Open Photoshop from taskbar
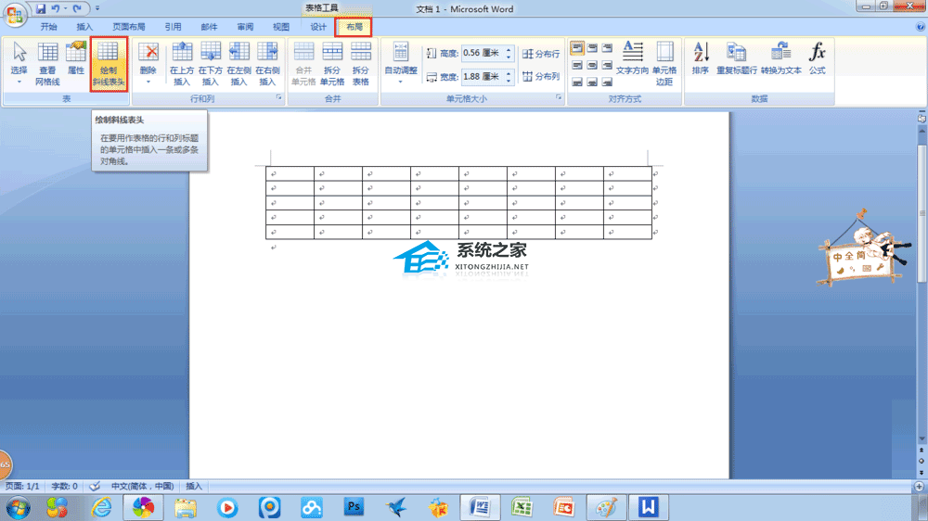 pyautogui.click(x=354, y=507)
